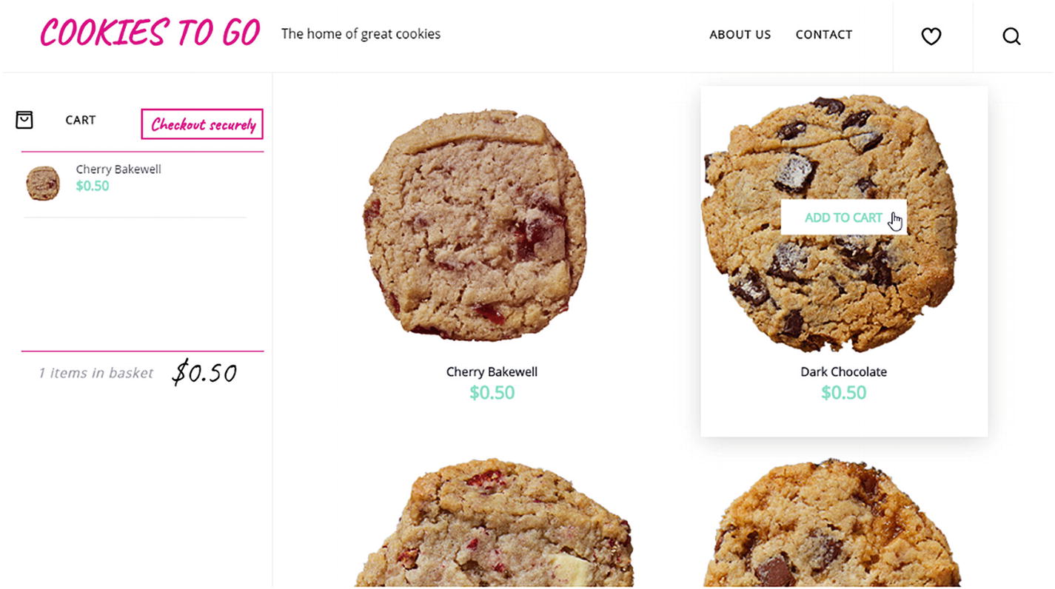Click the Dark Chocolate product title
The height and width of the screenshot is (589, 1055).
[x=843, y=371]
